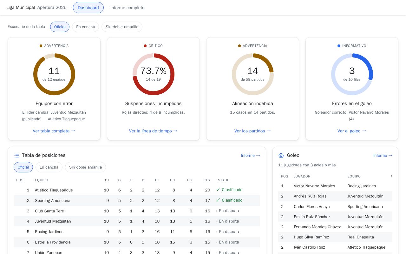Click the JUGADOR column header in Goleo
Viewport: 406px width, 254px height.
tap(302, 176)
